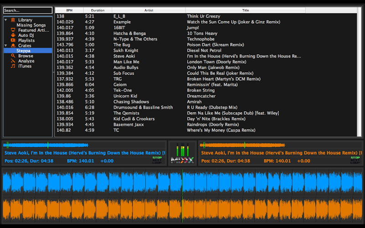
Task: Select 'Where's My Money (Caspa Remix)'
Action: click(x=221, y=130)
